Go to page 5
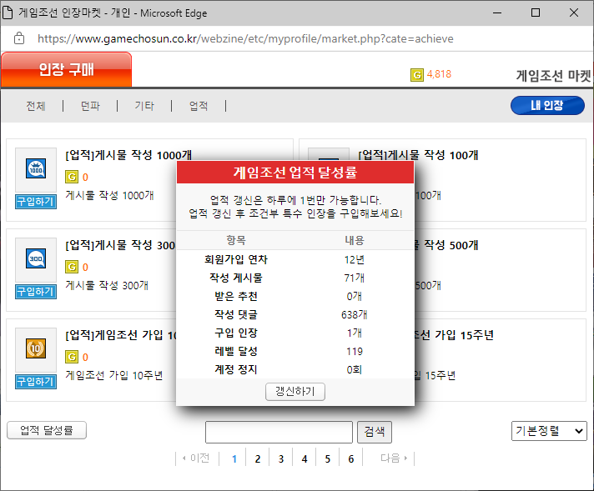The height and width of the screenshot is (491, 594). pyautogui.click(x=328, y=458)
